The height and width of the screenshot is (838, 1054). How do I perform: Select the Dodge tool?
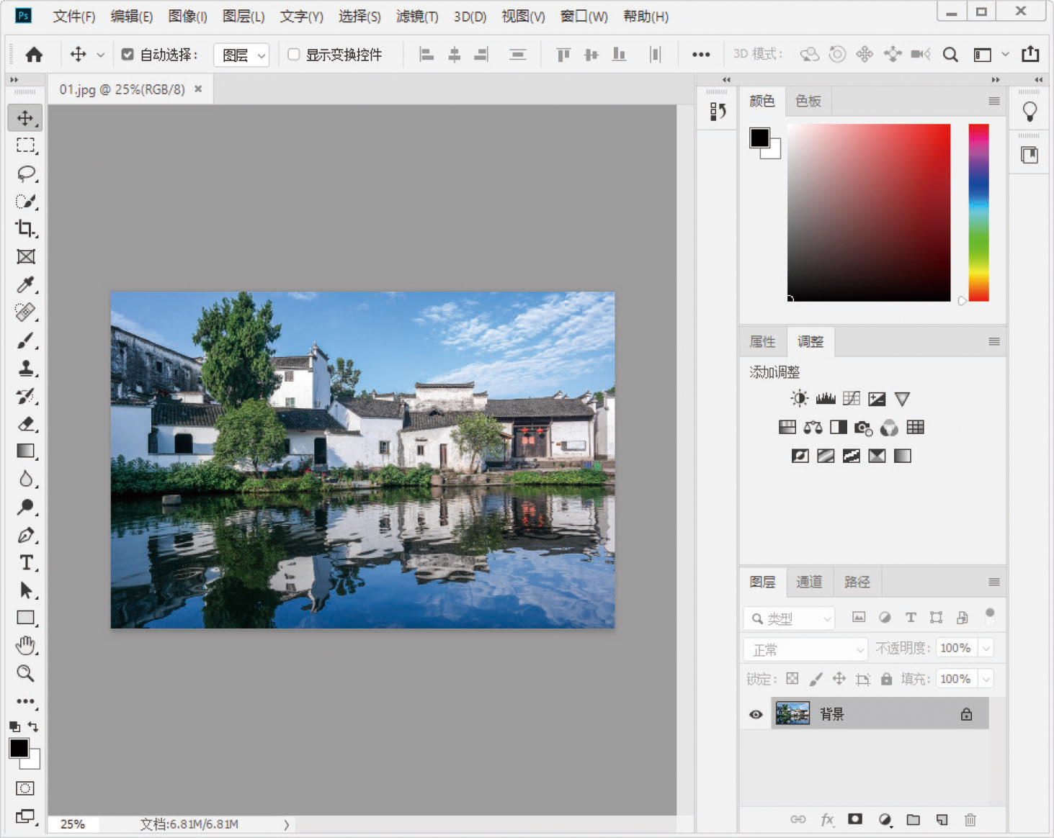point(25,507)
